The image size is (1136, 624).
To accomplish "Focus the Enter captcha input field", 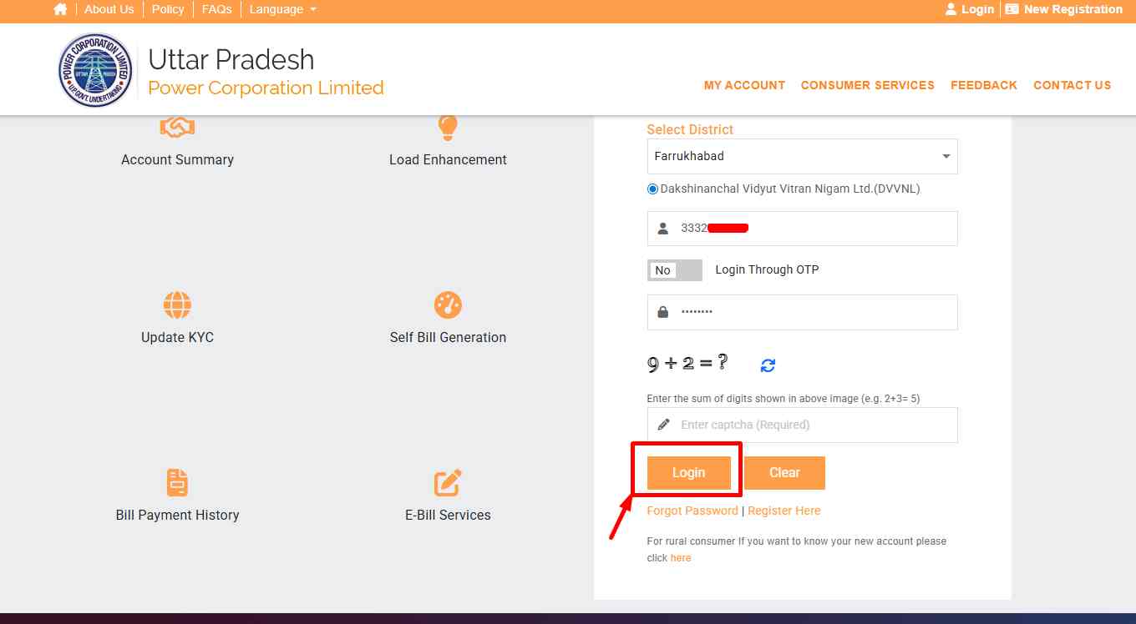I will (x=814, y=425).
